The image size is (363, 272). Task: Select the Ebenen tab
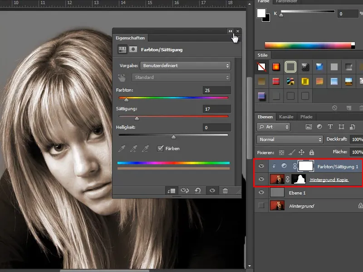(x=265, y=117)
